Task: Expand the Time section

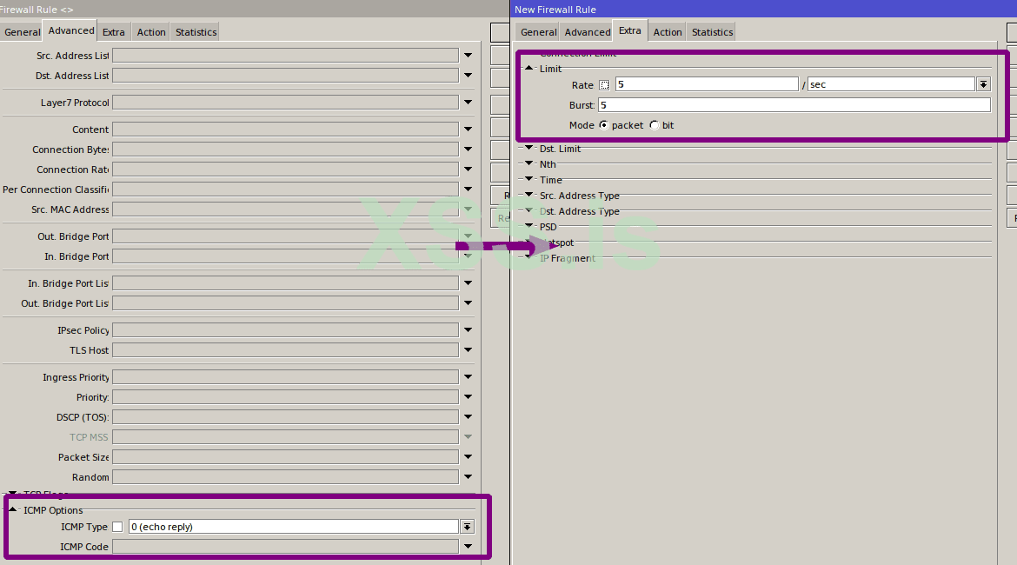Action: [528, 179]
